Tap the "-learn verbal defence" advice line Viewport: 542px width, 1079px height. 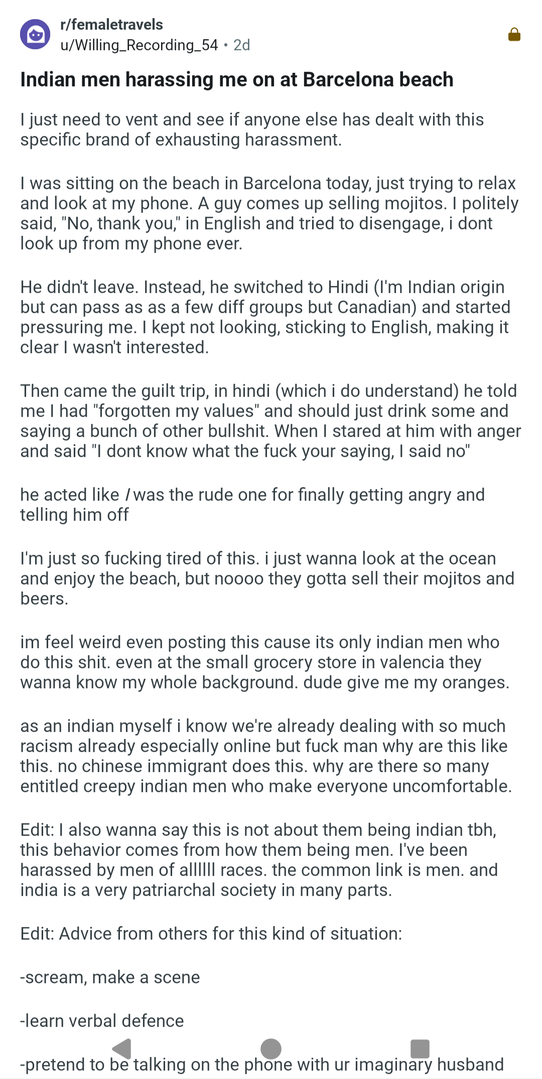click(x=102, y=1021)
